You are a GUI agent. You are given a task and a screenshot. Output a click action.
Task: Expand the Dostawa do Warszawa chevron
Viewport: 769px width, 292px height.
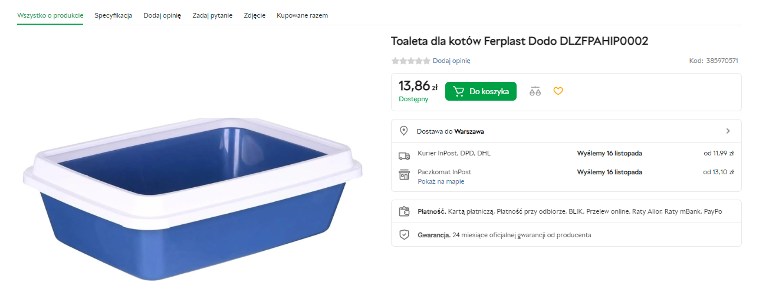point(728,131)
